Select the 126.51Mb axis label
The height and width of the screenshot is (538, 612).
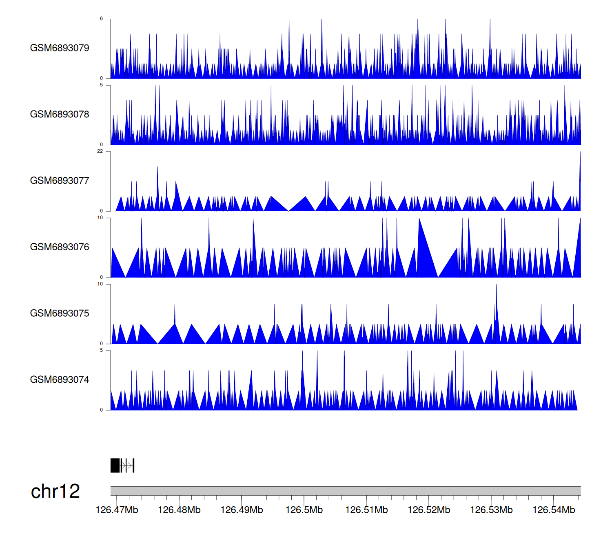point(366,510)
